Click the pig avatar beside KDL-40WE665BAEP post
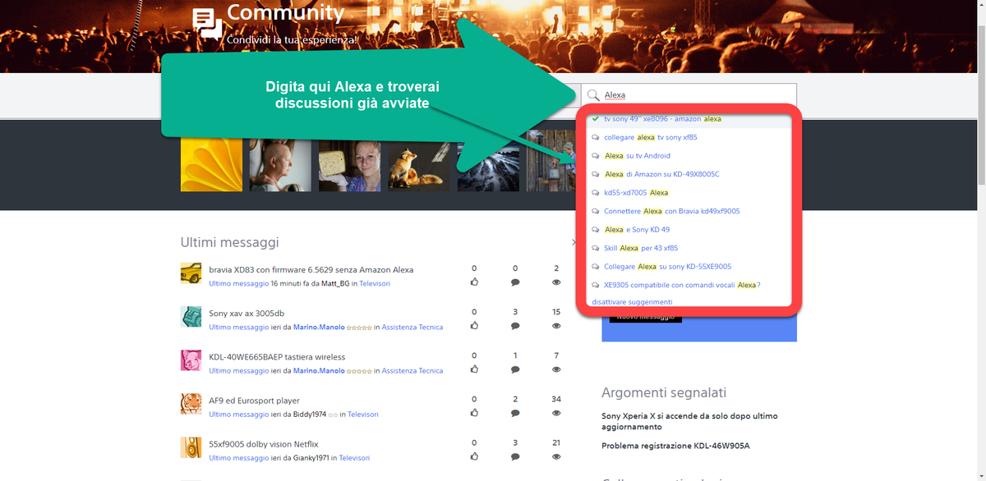The height and width of the screenshot is (481, 986). pyautogui.click(x=191, y=360)
